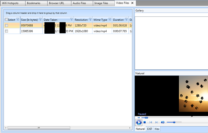
Task: Check the box for file 15985396
Action: pyautogui.click(x=6, y=31)
